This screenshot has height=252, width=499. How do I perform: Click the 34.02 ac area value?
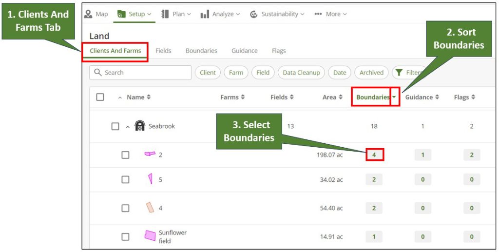(x=331, y=179)
